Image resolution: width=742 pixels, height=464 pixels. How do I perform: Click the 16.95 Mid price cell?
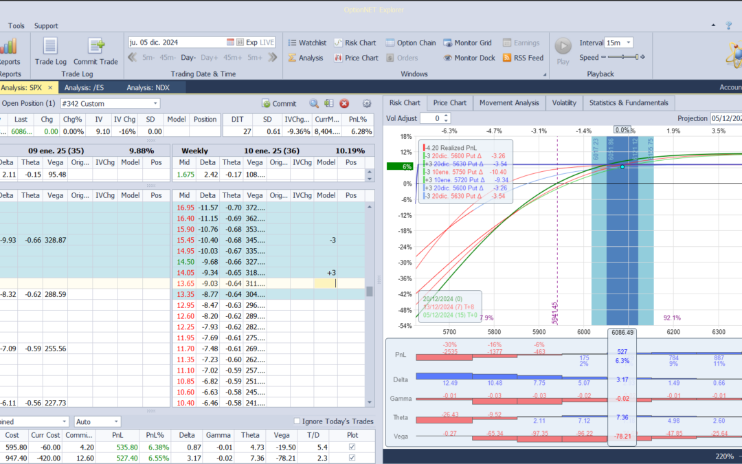pos(185,208)
